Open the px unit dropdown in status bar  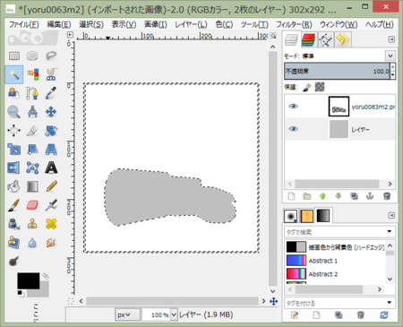pyautogui.click(x=127, y=314)
